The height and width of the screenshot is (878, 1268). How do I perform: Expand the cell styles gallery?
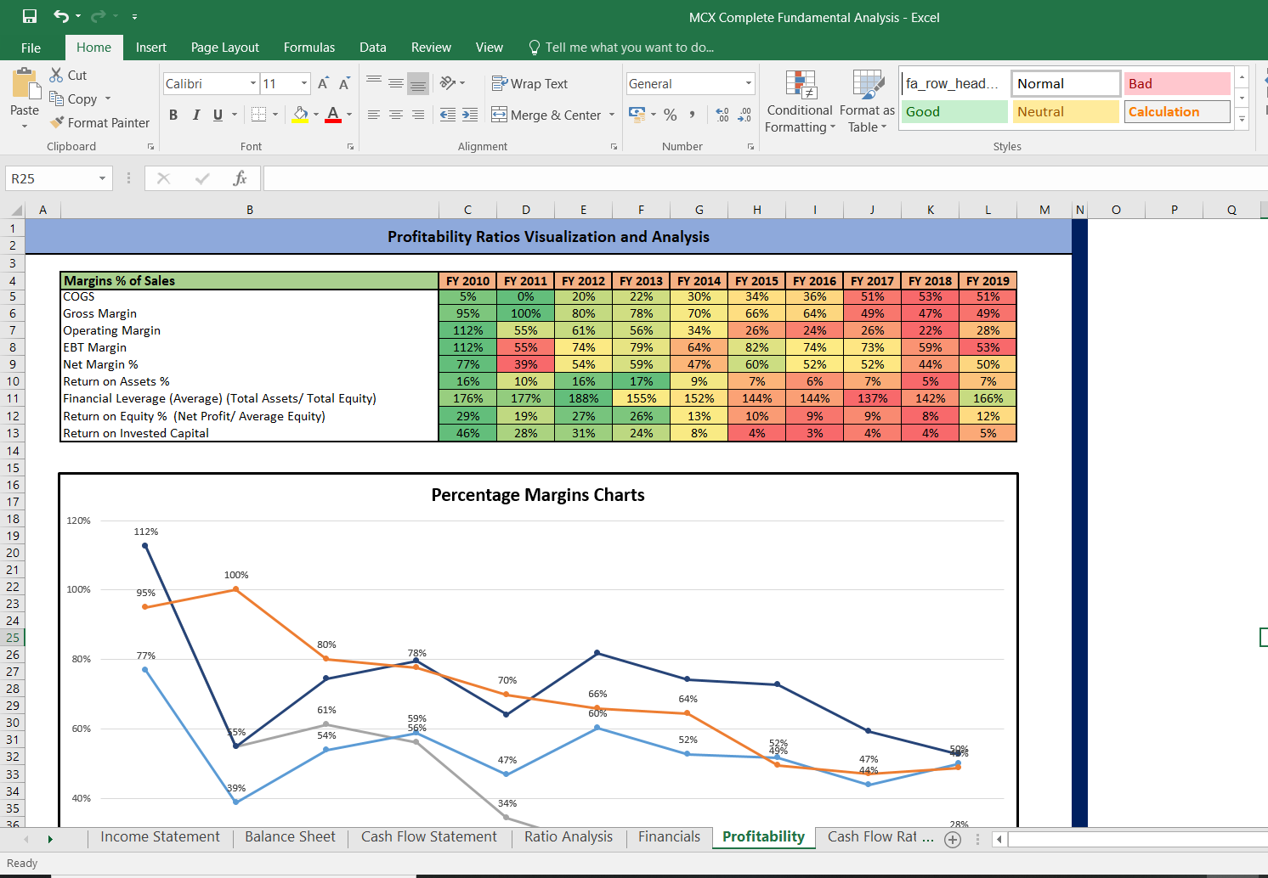(1242, 120)
